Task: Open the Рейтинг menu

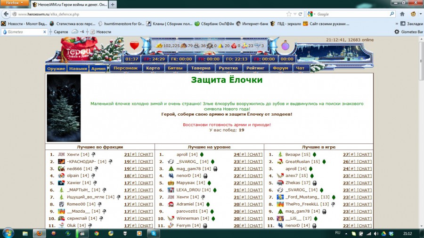Action: [x=255, y=68]
